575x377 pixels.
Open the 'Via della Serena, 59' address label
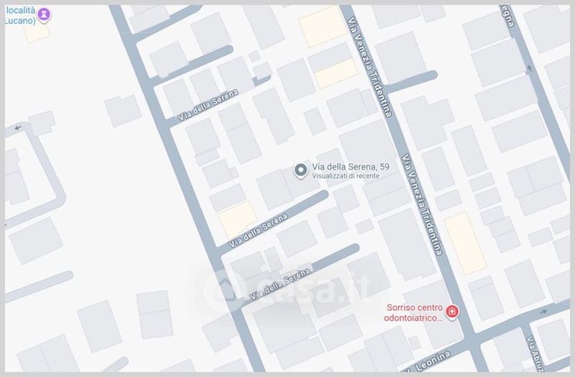(350, 167)
